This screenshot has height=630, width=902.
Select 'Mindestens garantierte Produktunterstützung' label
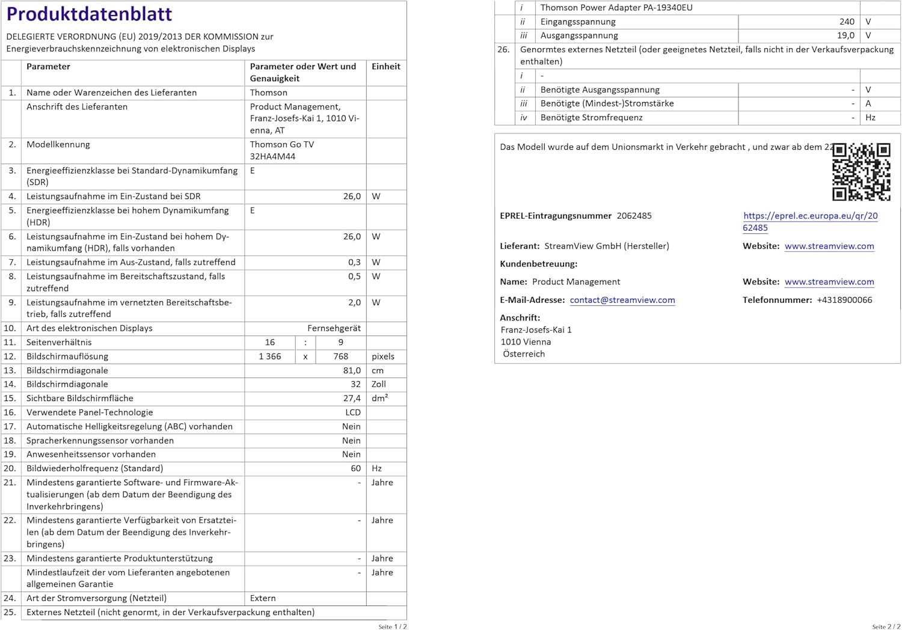tap(120, 558)
